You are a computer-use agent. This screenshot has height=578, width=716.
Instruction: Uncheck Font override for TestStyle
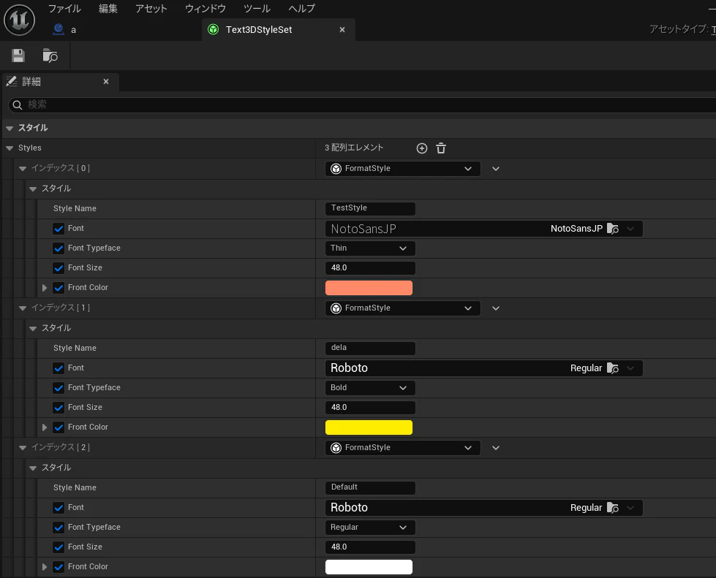pyautogui.click(x=59, y=229)
